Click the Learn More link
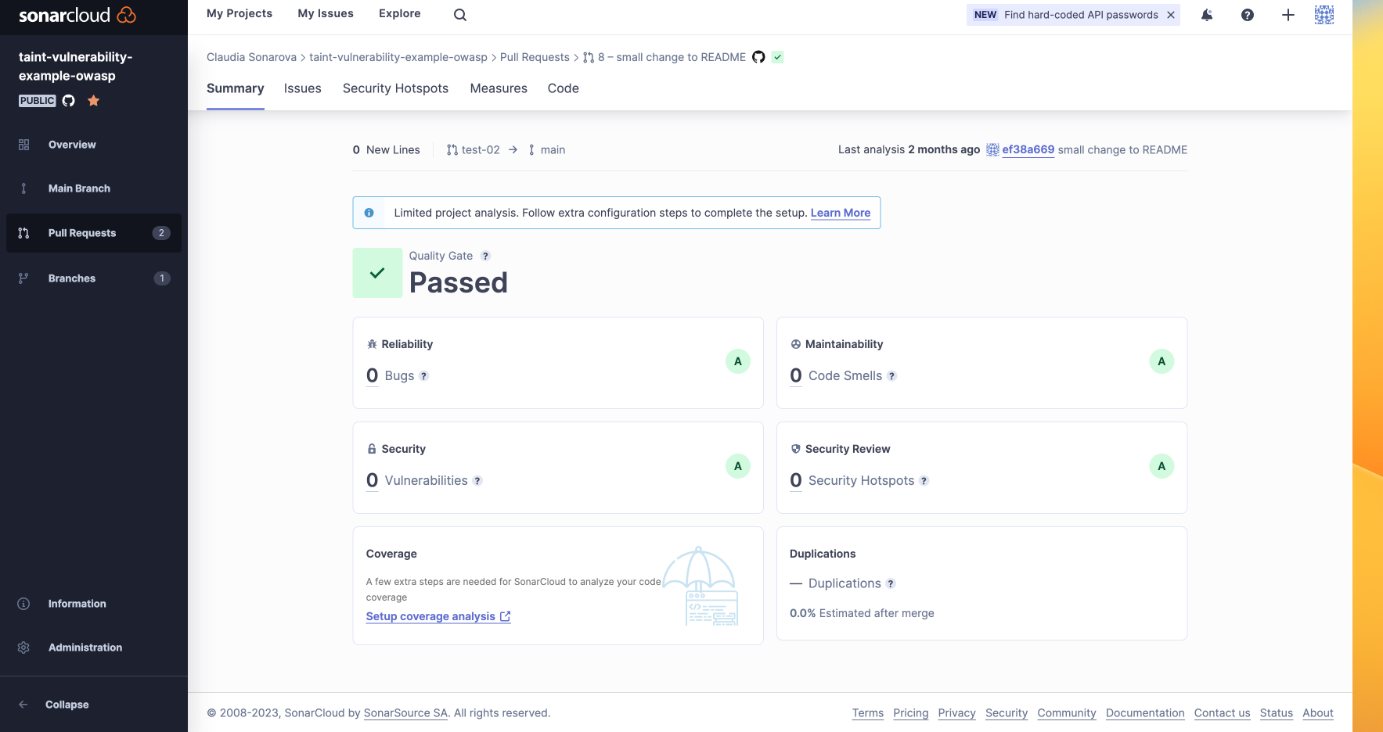The height and width of the screenshot is (732, 1383). pyautogui.click(x=841, y=213)
